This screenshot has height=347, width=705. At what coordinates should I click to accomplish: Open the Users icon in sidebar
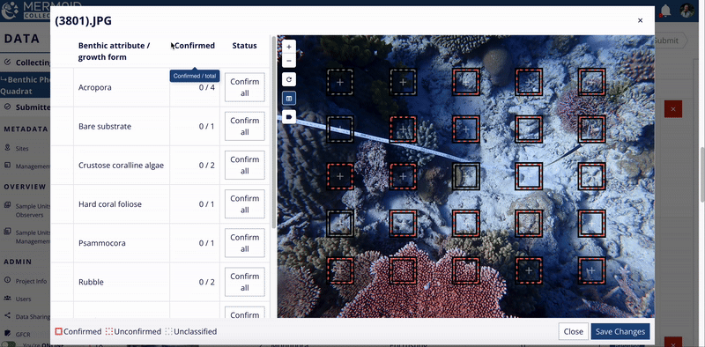[7, 299]
